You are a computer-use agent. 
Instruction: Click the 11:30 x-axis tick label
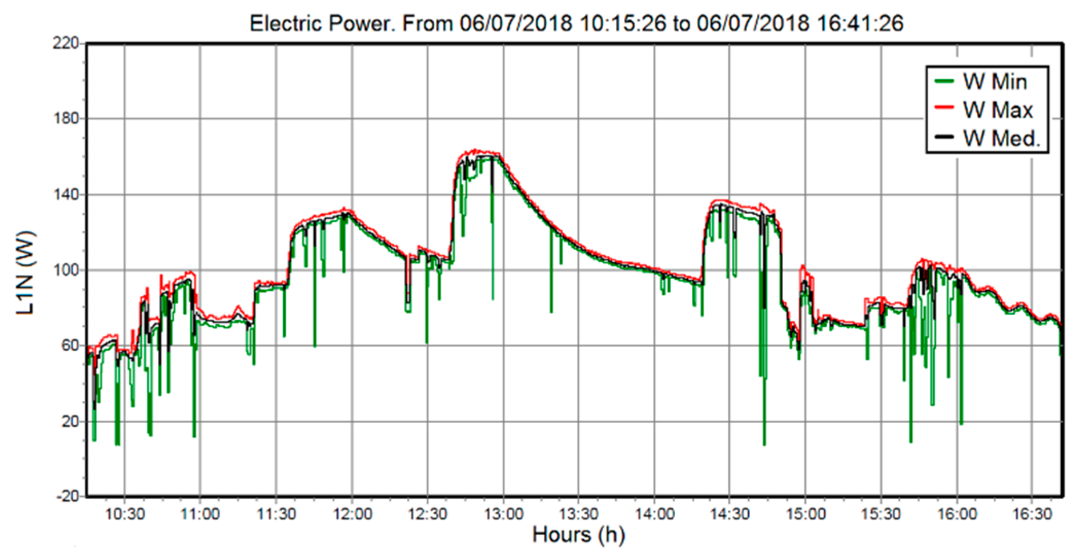tap(276, 514)
